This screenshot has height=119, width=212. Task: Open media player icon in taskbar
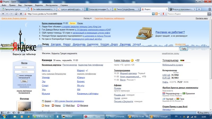pos(22,117)
